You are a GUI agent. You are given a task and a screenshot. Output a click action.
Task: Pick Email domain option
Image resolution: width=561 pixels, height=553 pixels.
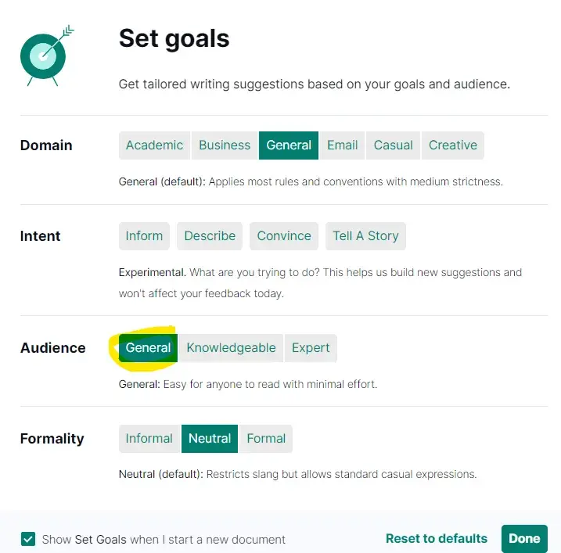tap(342, 145)
